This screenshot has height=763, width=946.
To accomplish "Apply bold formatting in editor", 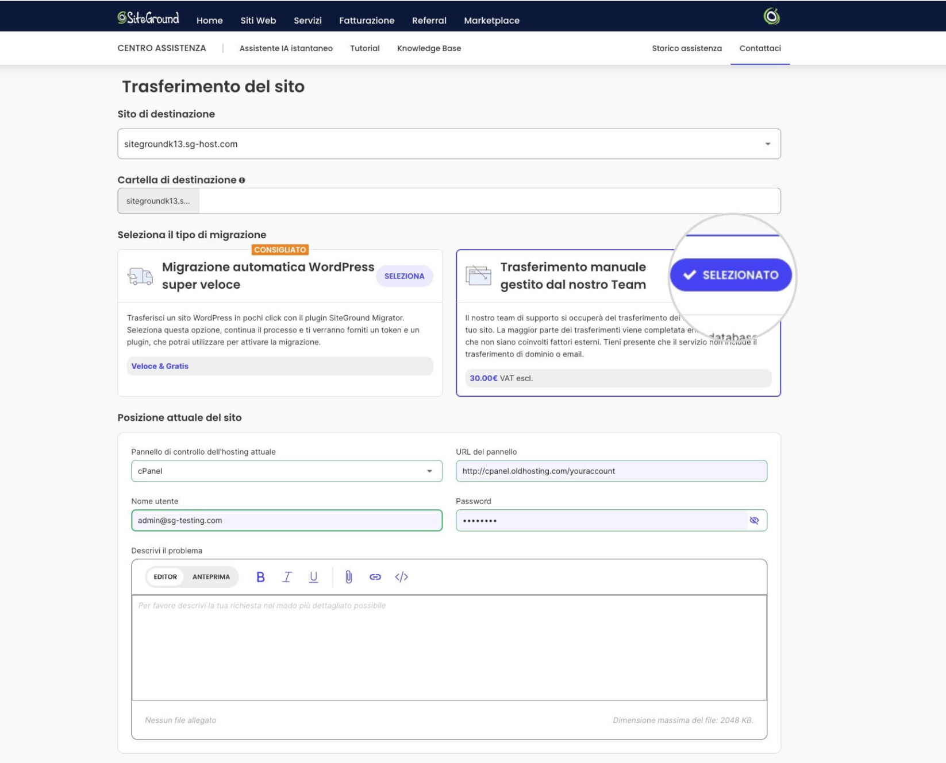I will [260, 577].
